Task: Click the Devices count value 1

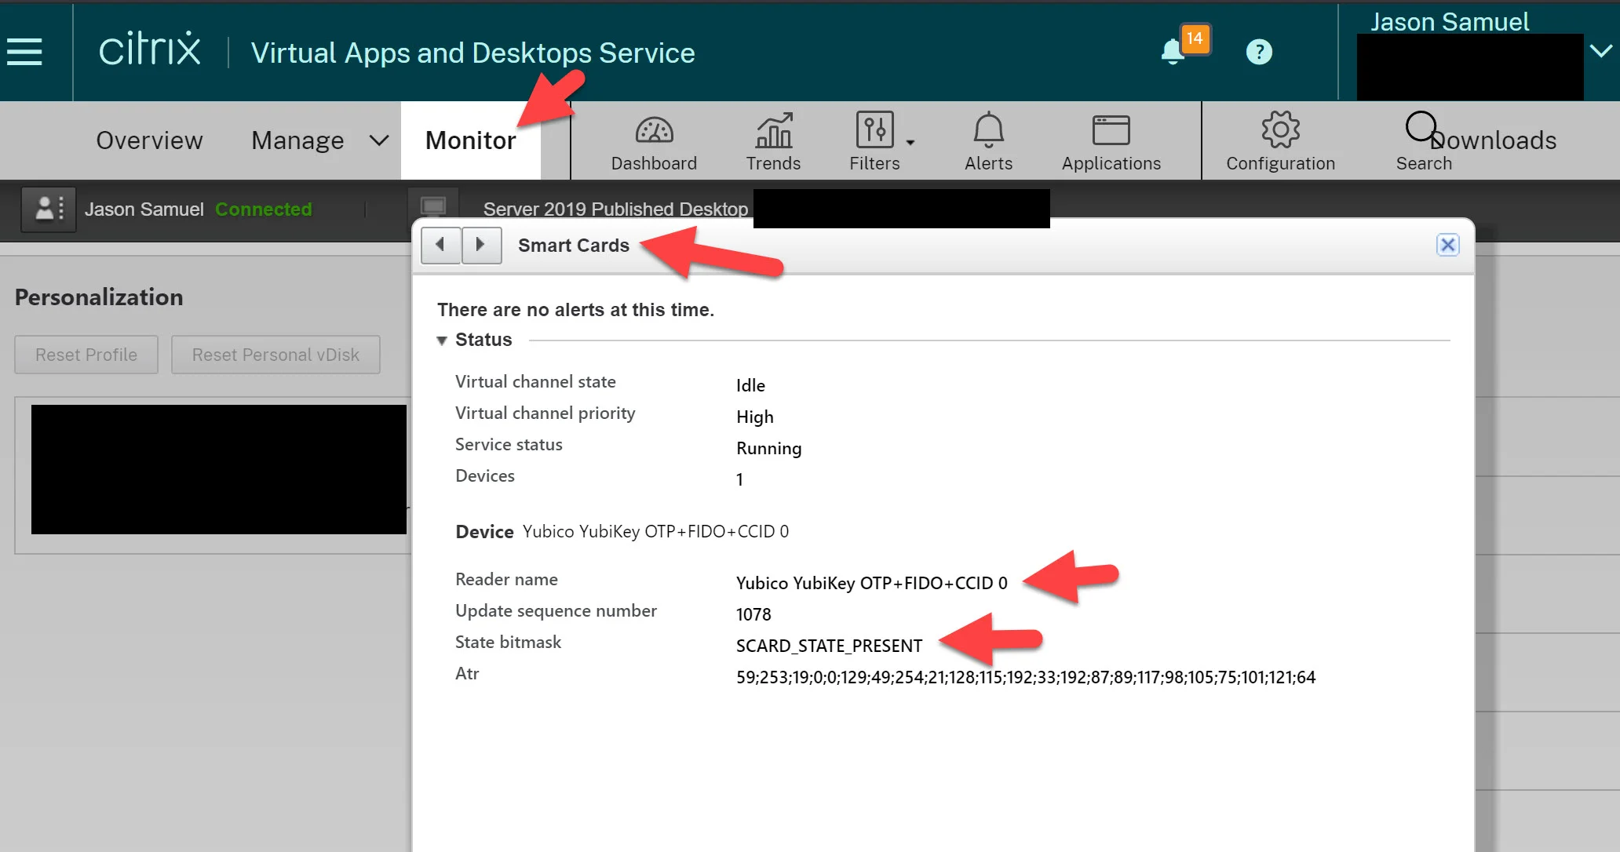Action: [x=739, y=479]
